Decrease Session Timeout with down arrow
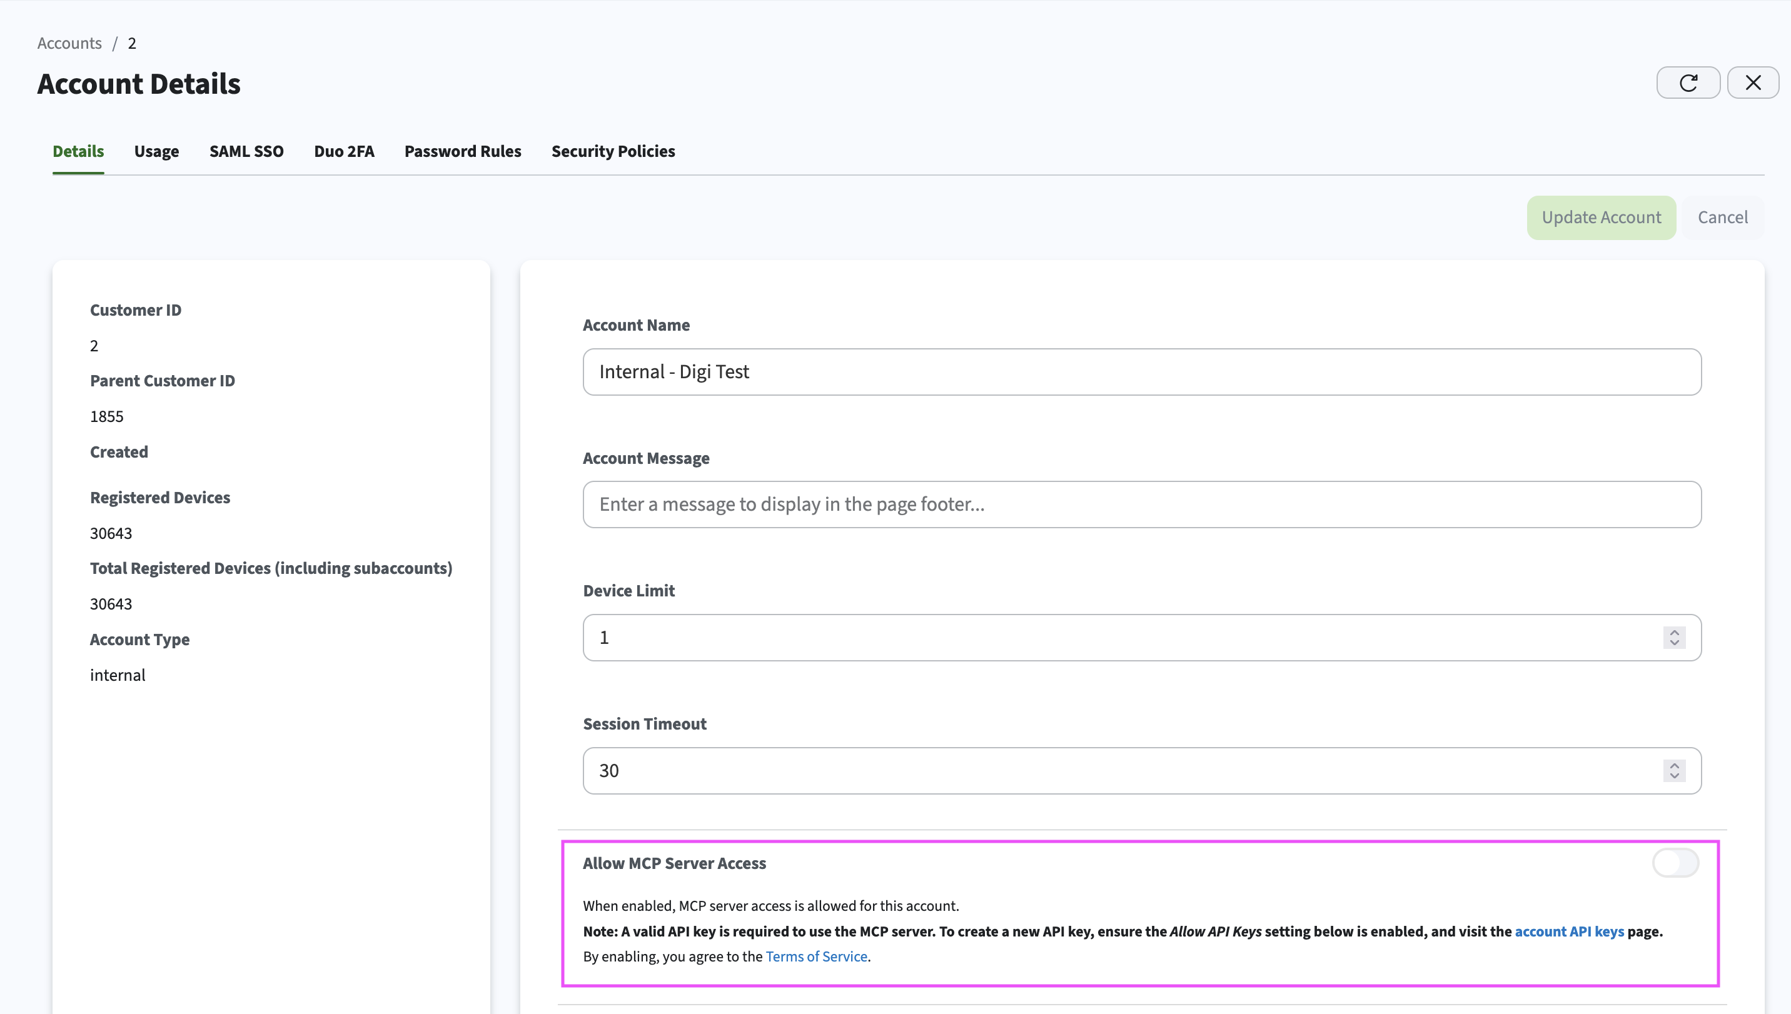 click(x=1675, y=776)
